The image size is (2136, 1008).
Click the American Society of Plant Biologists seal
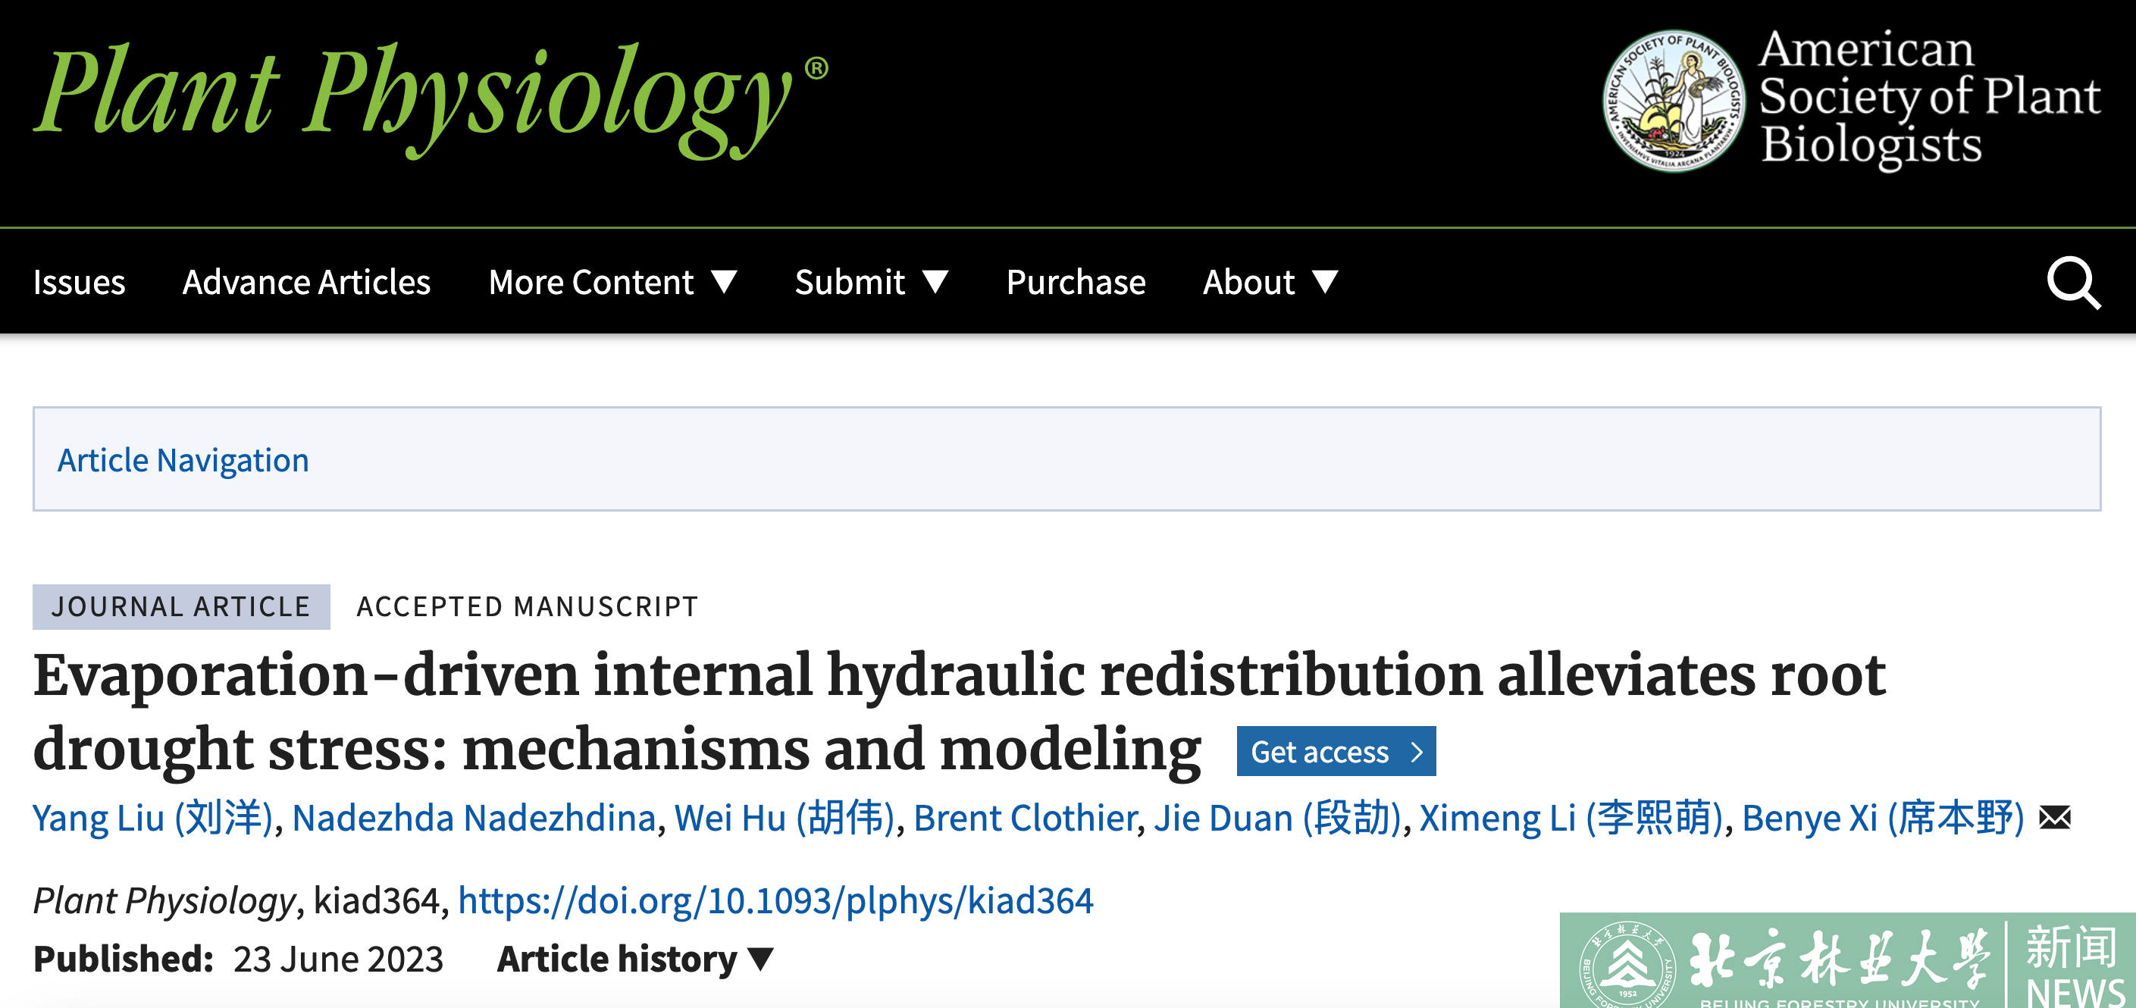coord(1674,101)
